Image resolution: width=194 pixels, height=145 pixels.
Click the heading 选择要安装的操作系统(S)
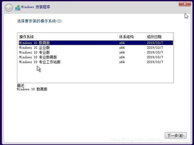[x=39, y=21]
